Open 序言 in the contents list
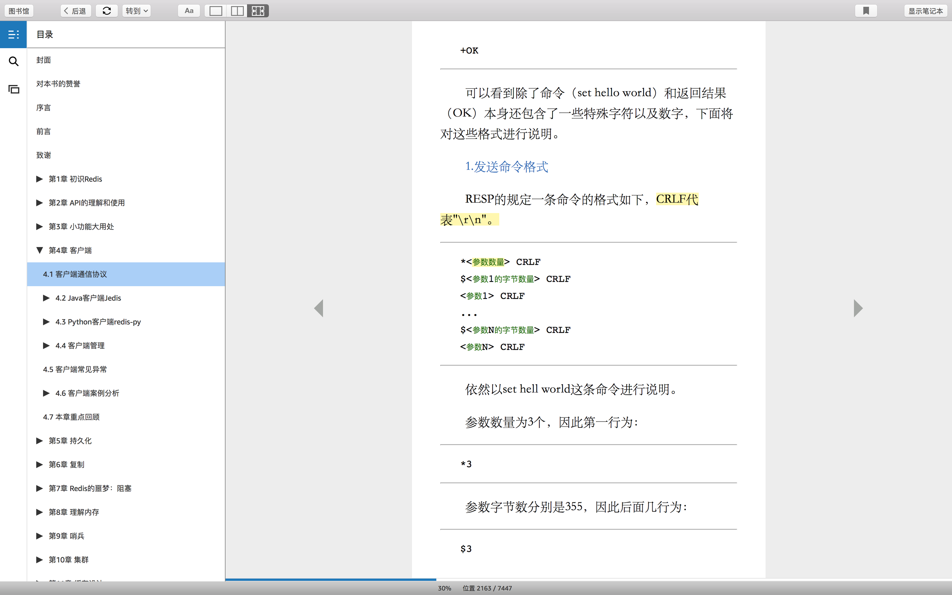 [x=43, y=108]
